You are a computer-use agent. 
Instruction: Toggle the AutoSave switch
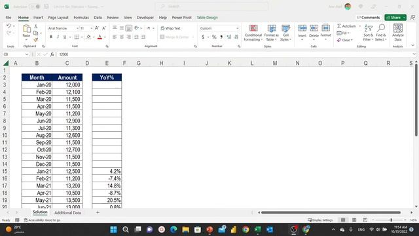click(x=35, y=7)
